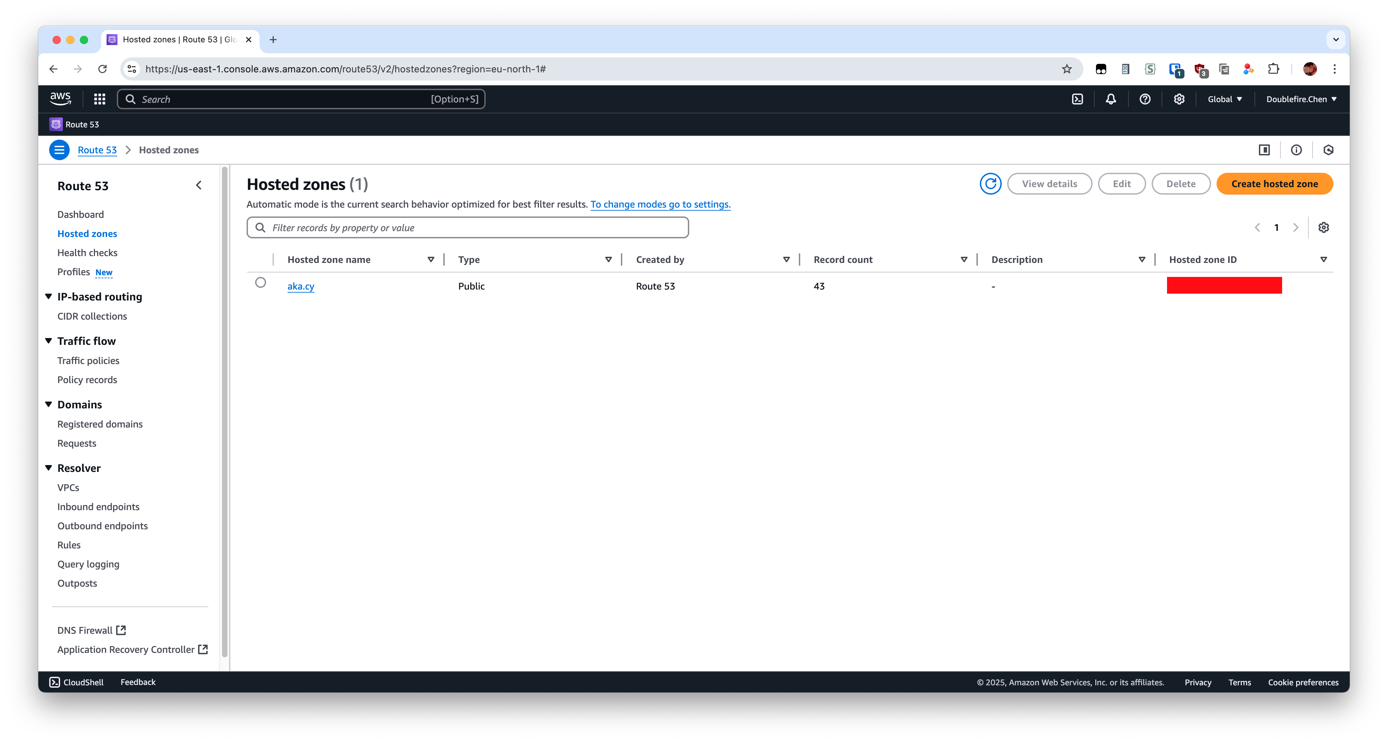Open the CloudShell icon in the top bar

coord(1077,99)
